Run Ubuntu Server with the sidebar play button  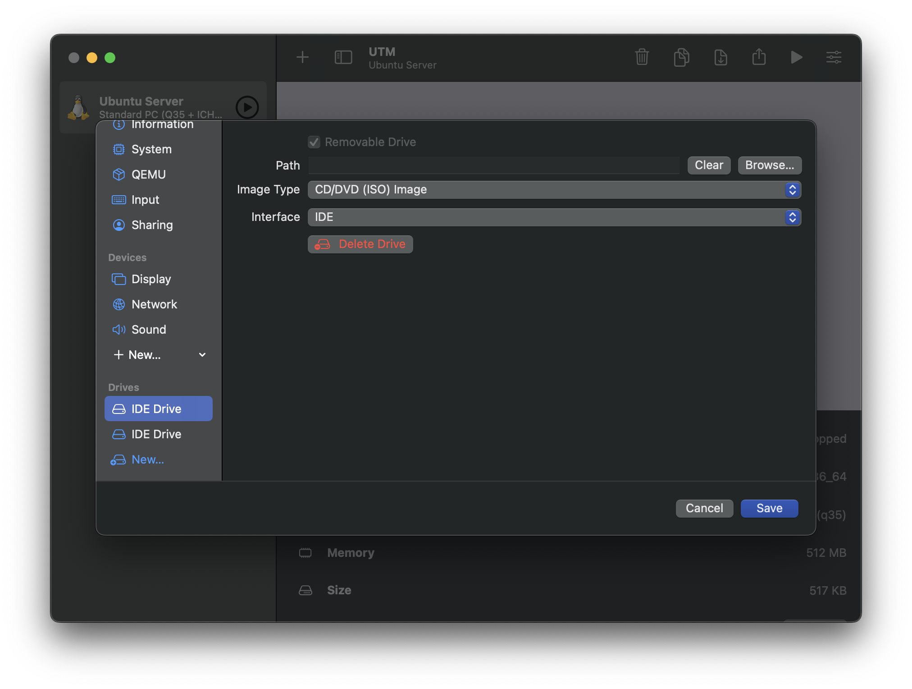coord(247,107)
